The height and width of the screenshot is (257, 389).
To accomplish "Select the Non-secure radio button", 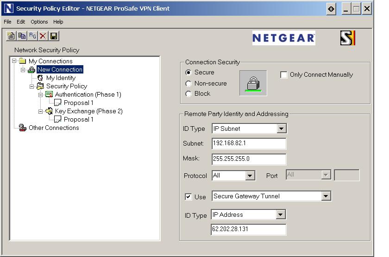I will (188, 84).
